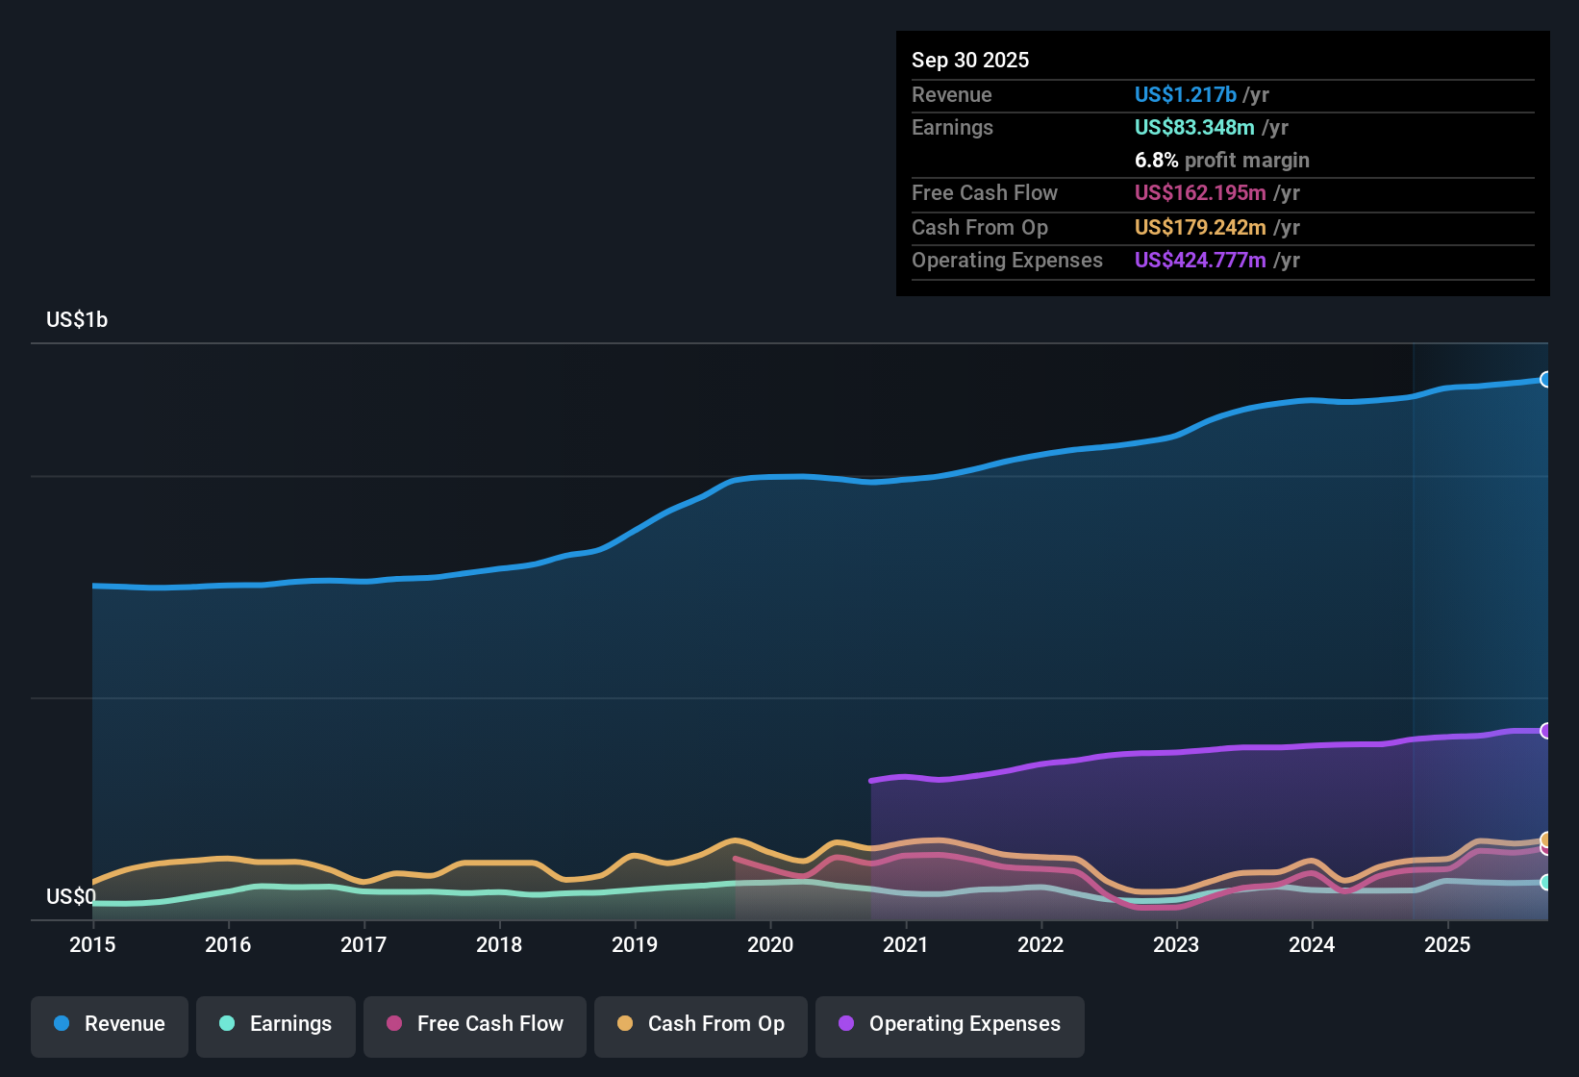Click the US$162.195m free cash flow value
The height and width of the screenshot is (1077, 1579).
[x=1200, y=193]
